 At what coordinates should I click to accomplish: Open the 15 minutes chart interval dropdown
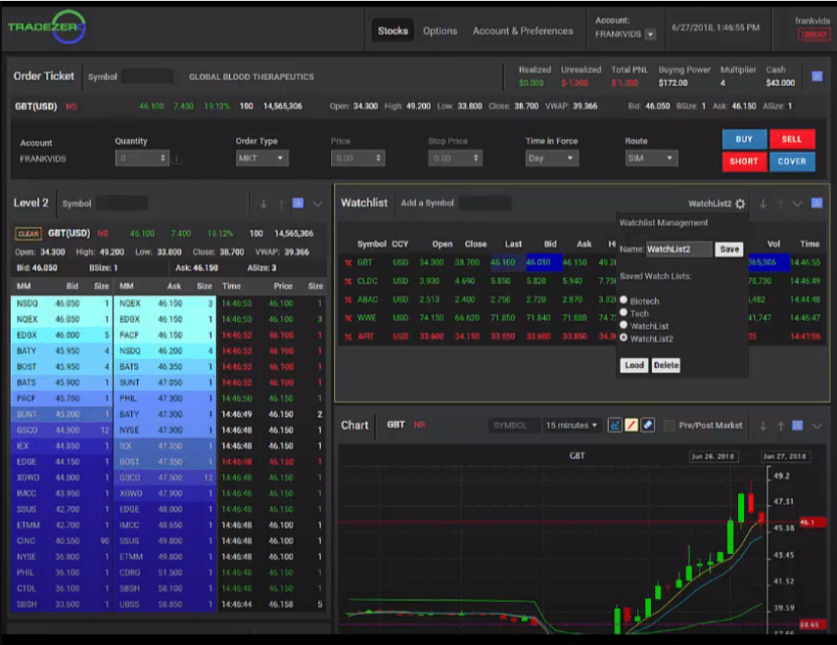[571, 425]
